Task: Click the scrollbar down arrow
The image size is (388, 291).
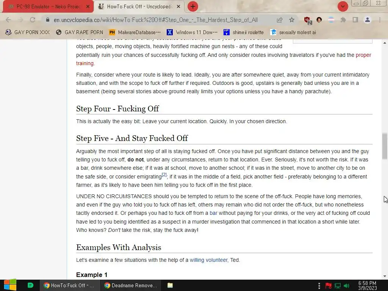Action: click(385, 276)
